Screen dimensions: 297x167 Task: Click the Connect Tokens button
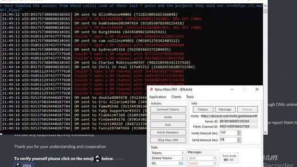click(x=168, y=109)
